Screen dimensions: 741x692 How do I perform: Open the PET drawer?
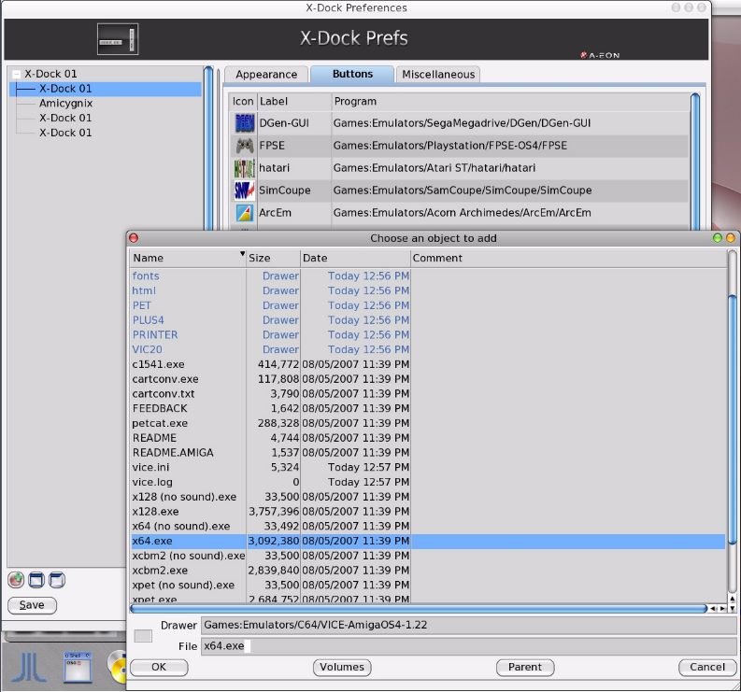pos(142,305)
